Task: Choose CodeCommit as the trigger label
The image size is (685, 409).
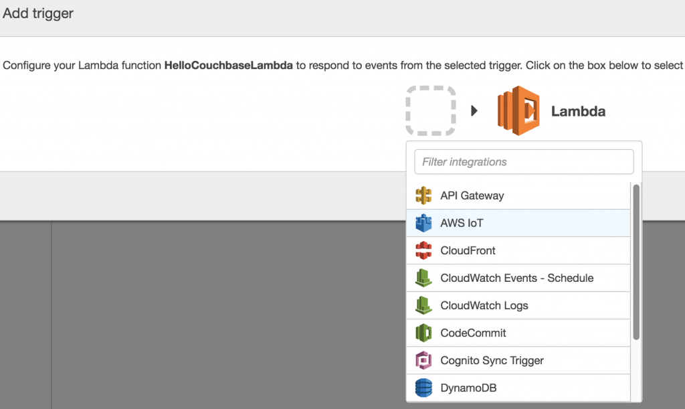Action: click(473, 333)
